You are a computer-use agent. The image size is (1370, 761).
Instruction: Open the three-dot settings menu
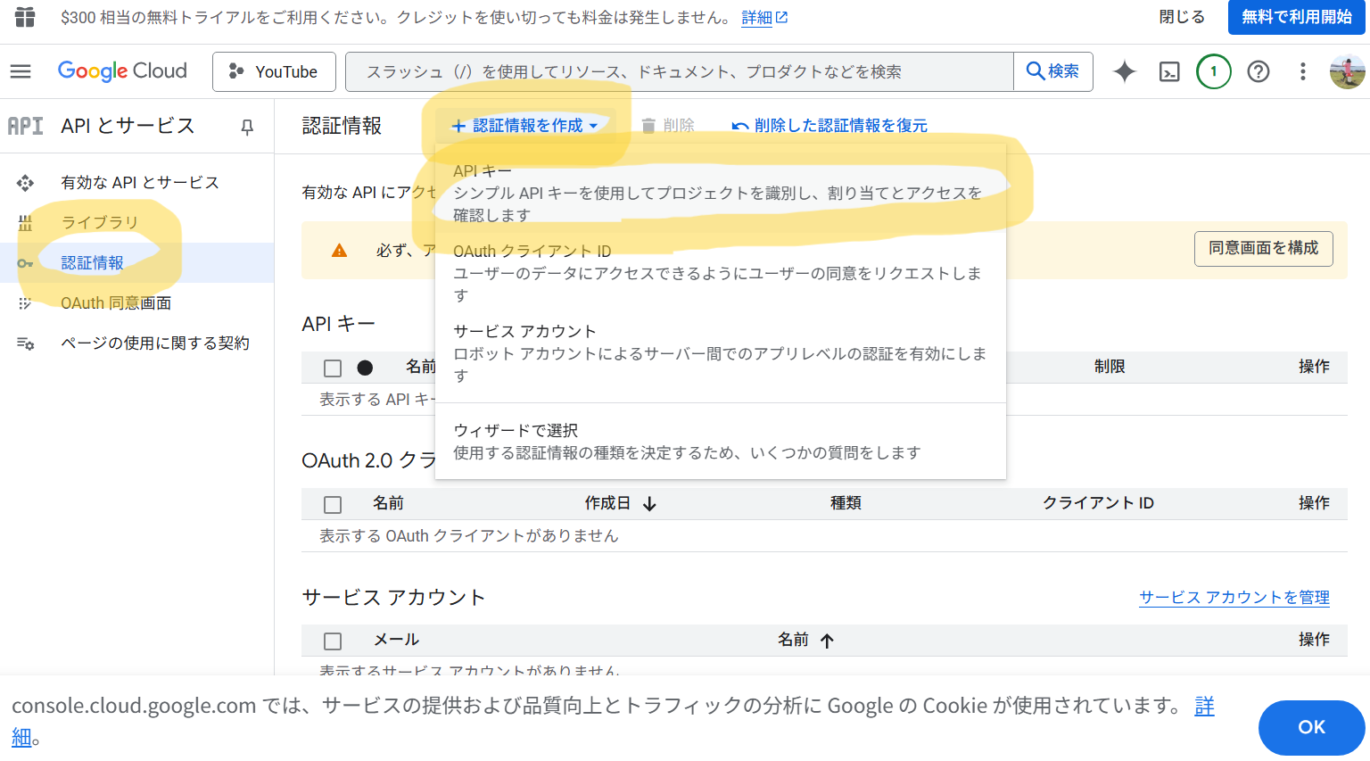(1302, 71)
